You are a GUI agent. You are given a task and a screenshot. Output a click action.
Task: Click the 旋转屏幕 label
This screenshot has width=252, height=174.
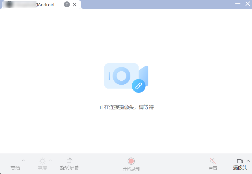[69, 168]
